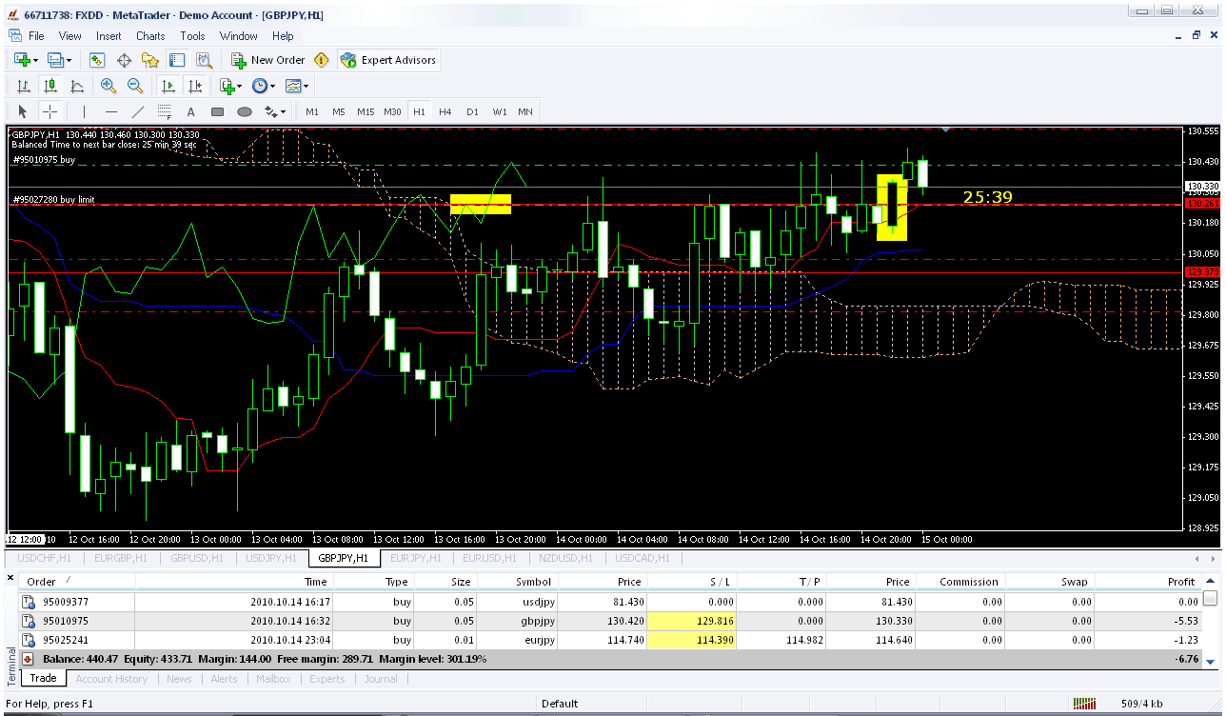The width and height of the screenshot is (1226, 716).
Task: Switch timeframe to M15
Action: pos(366,111)
